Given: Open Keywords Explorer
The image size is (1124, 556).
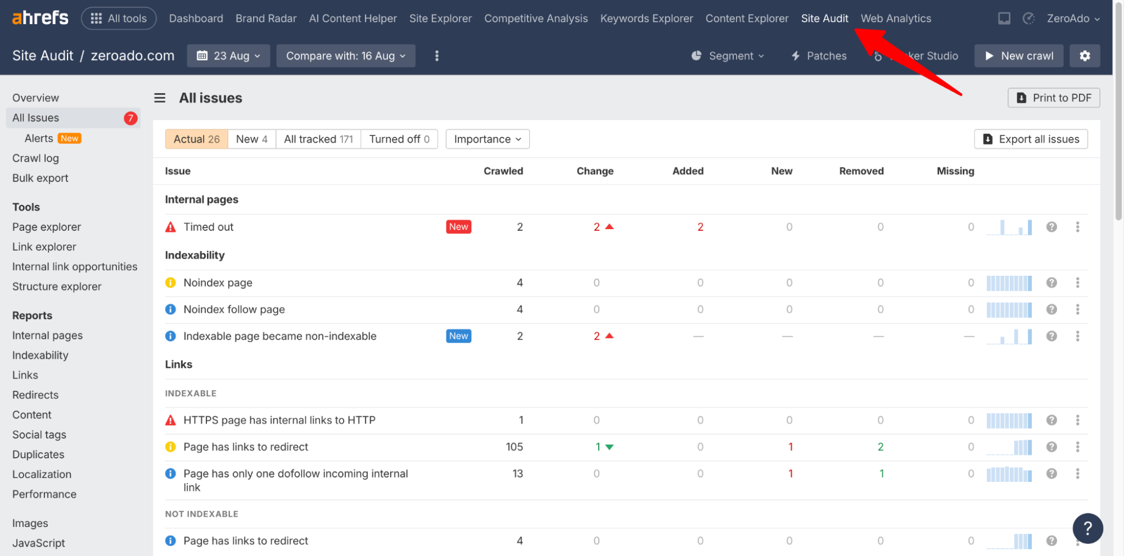Looking at the screenshot, I should click(x=647, y=19).
